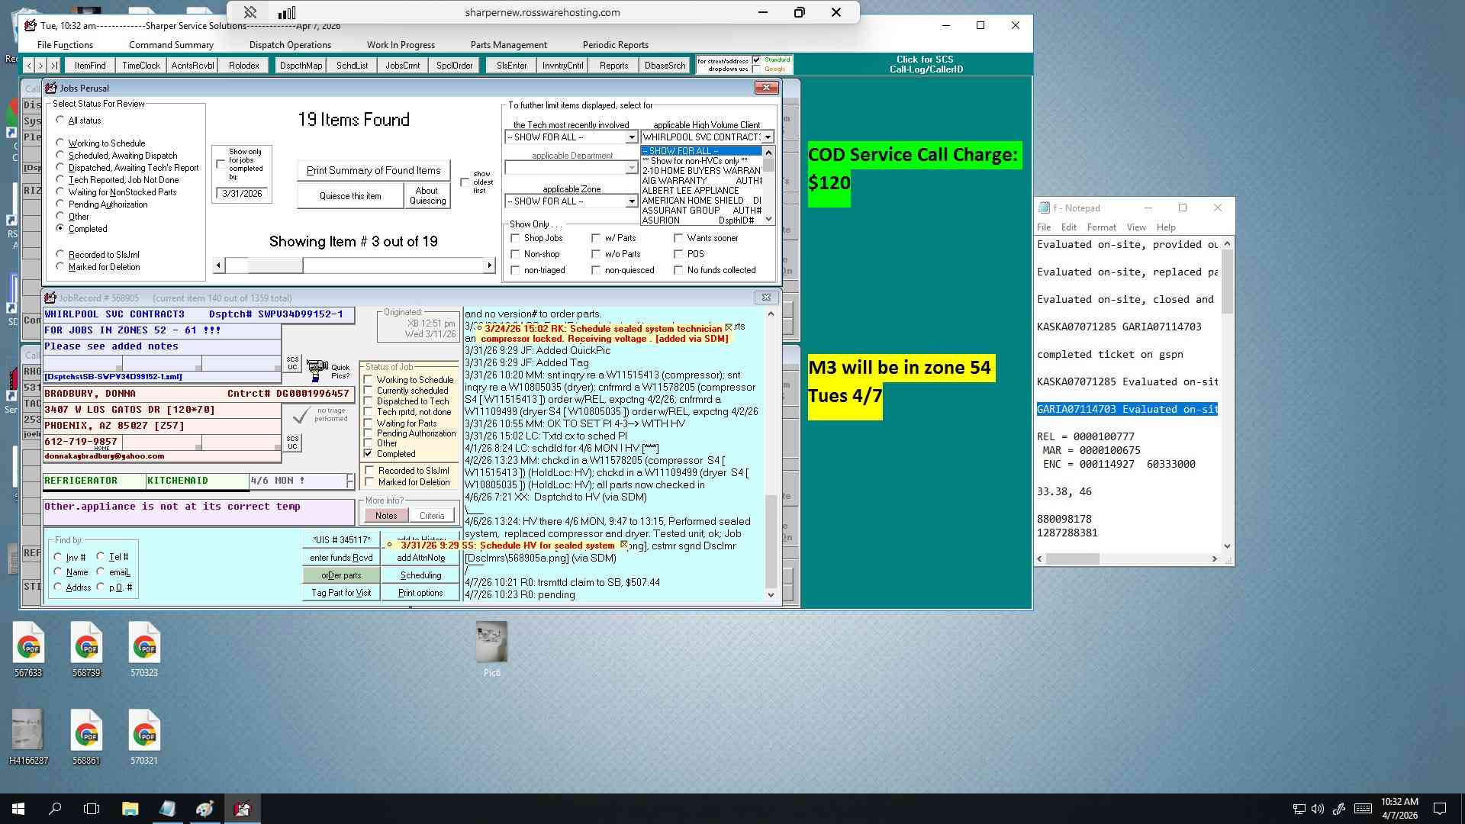Open the Format menu in Notepad
The image size is (1465, 824).
[x=1101, y=227]
